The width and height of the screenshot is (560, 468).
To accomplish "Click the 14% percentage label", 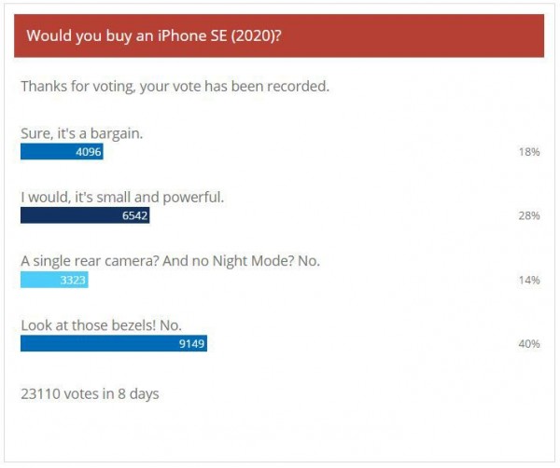I will (529, 280).
